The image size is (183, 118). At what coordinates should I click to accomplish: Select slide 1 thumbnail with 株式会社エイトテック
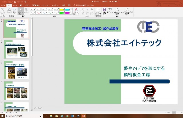(x=16, y=29)
